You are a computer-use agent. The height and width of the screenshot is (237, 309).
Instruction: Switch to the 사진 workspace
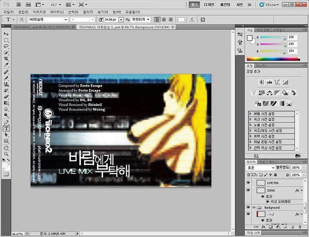pos(239,5)
